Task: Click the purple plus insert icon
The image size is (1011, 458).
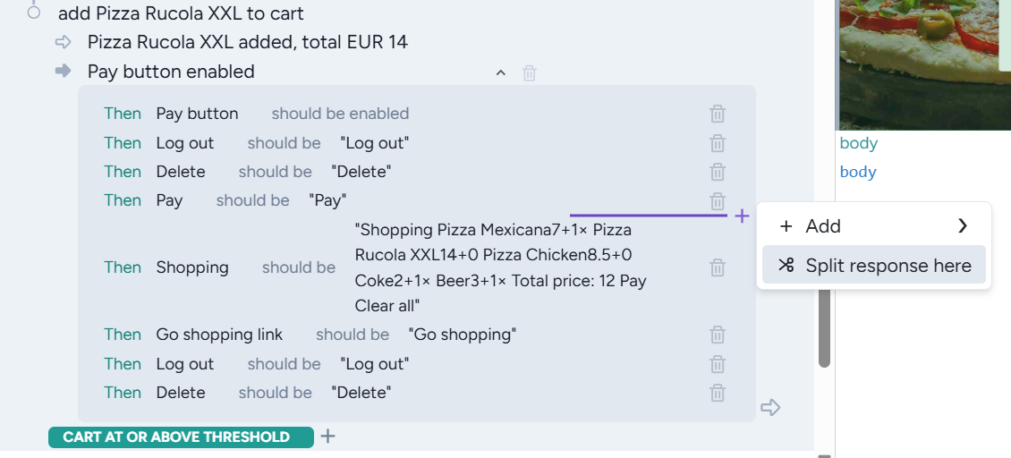Action: coord(742,216)
